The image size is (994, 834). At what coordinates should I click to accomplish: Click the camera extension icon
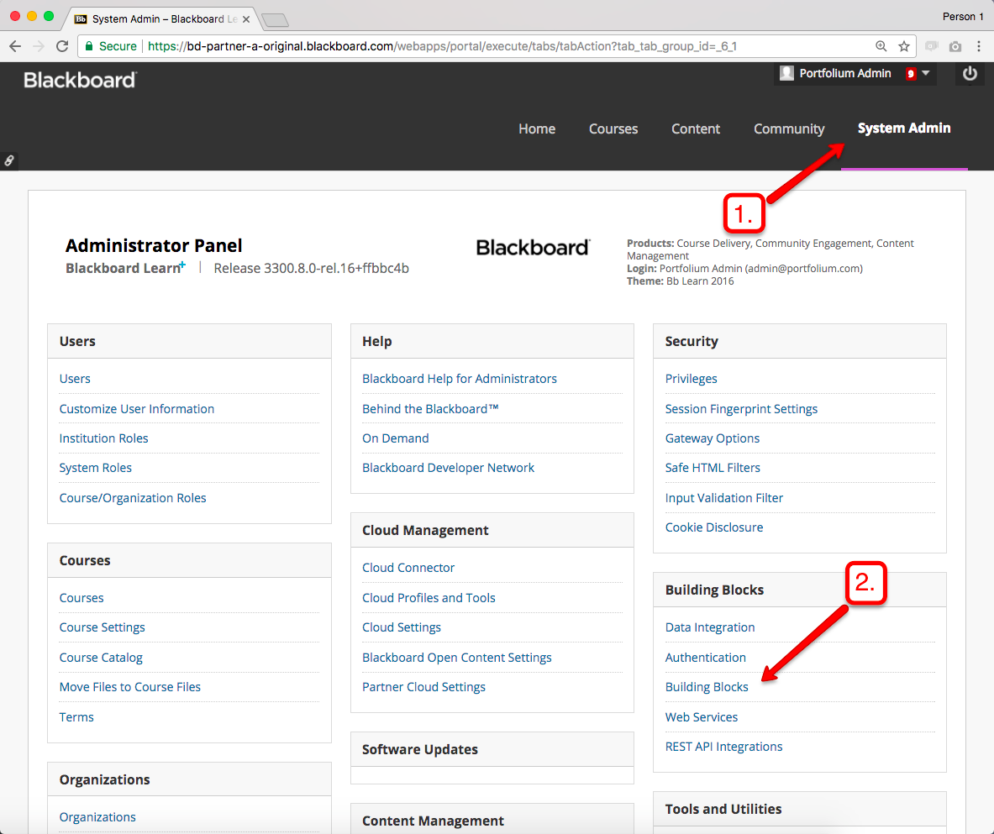(x=955, y=46)
